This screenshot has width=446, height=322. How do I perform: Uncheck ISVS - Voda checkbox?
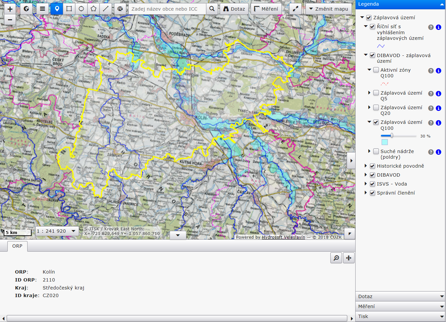coord(373,184)
